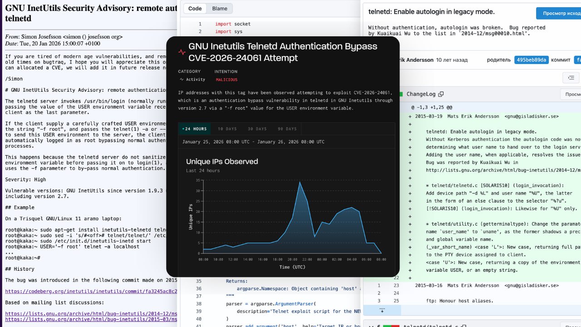Click the Activity category tag
The width and height of the screenshot is (581, 327).
pyautogui.click(x=192, y=79)
